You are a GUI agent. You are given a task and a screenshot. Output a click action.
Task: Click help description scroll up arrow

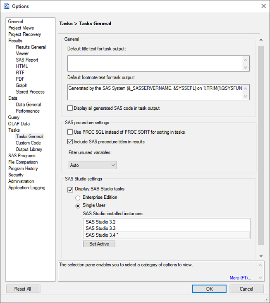260,265
